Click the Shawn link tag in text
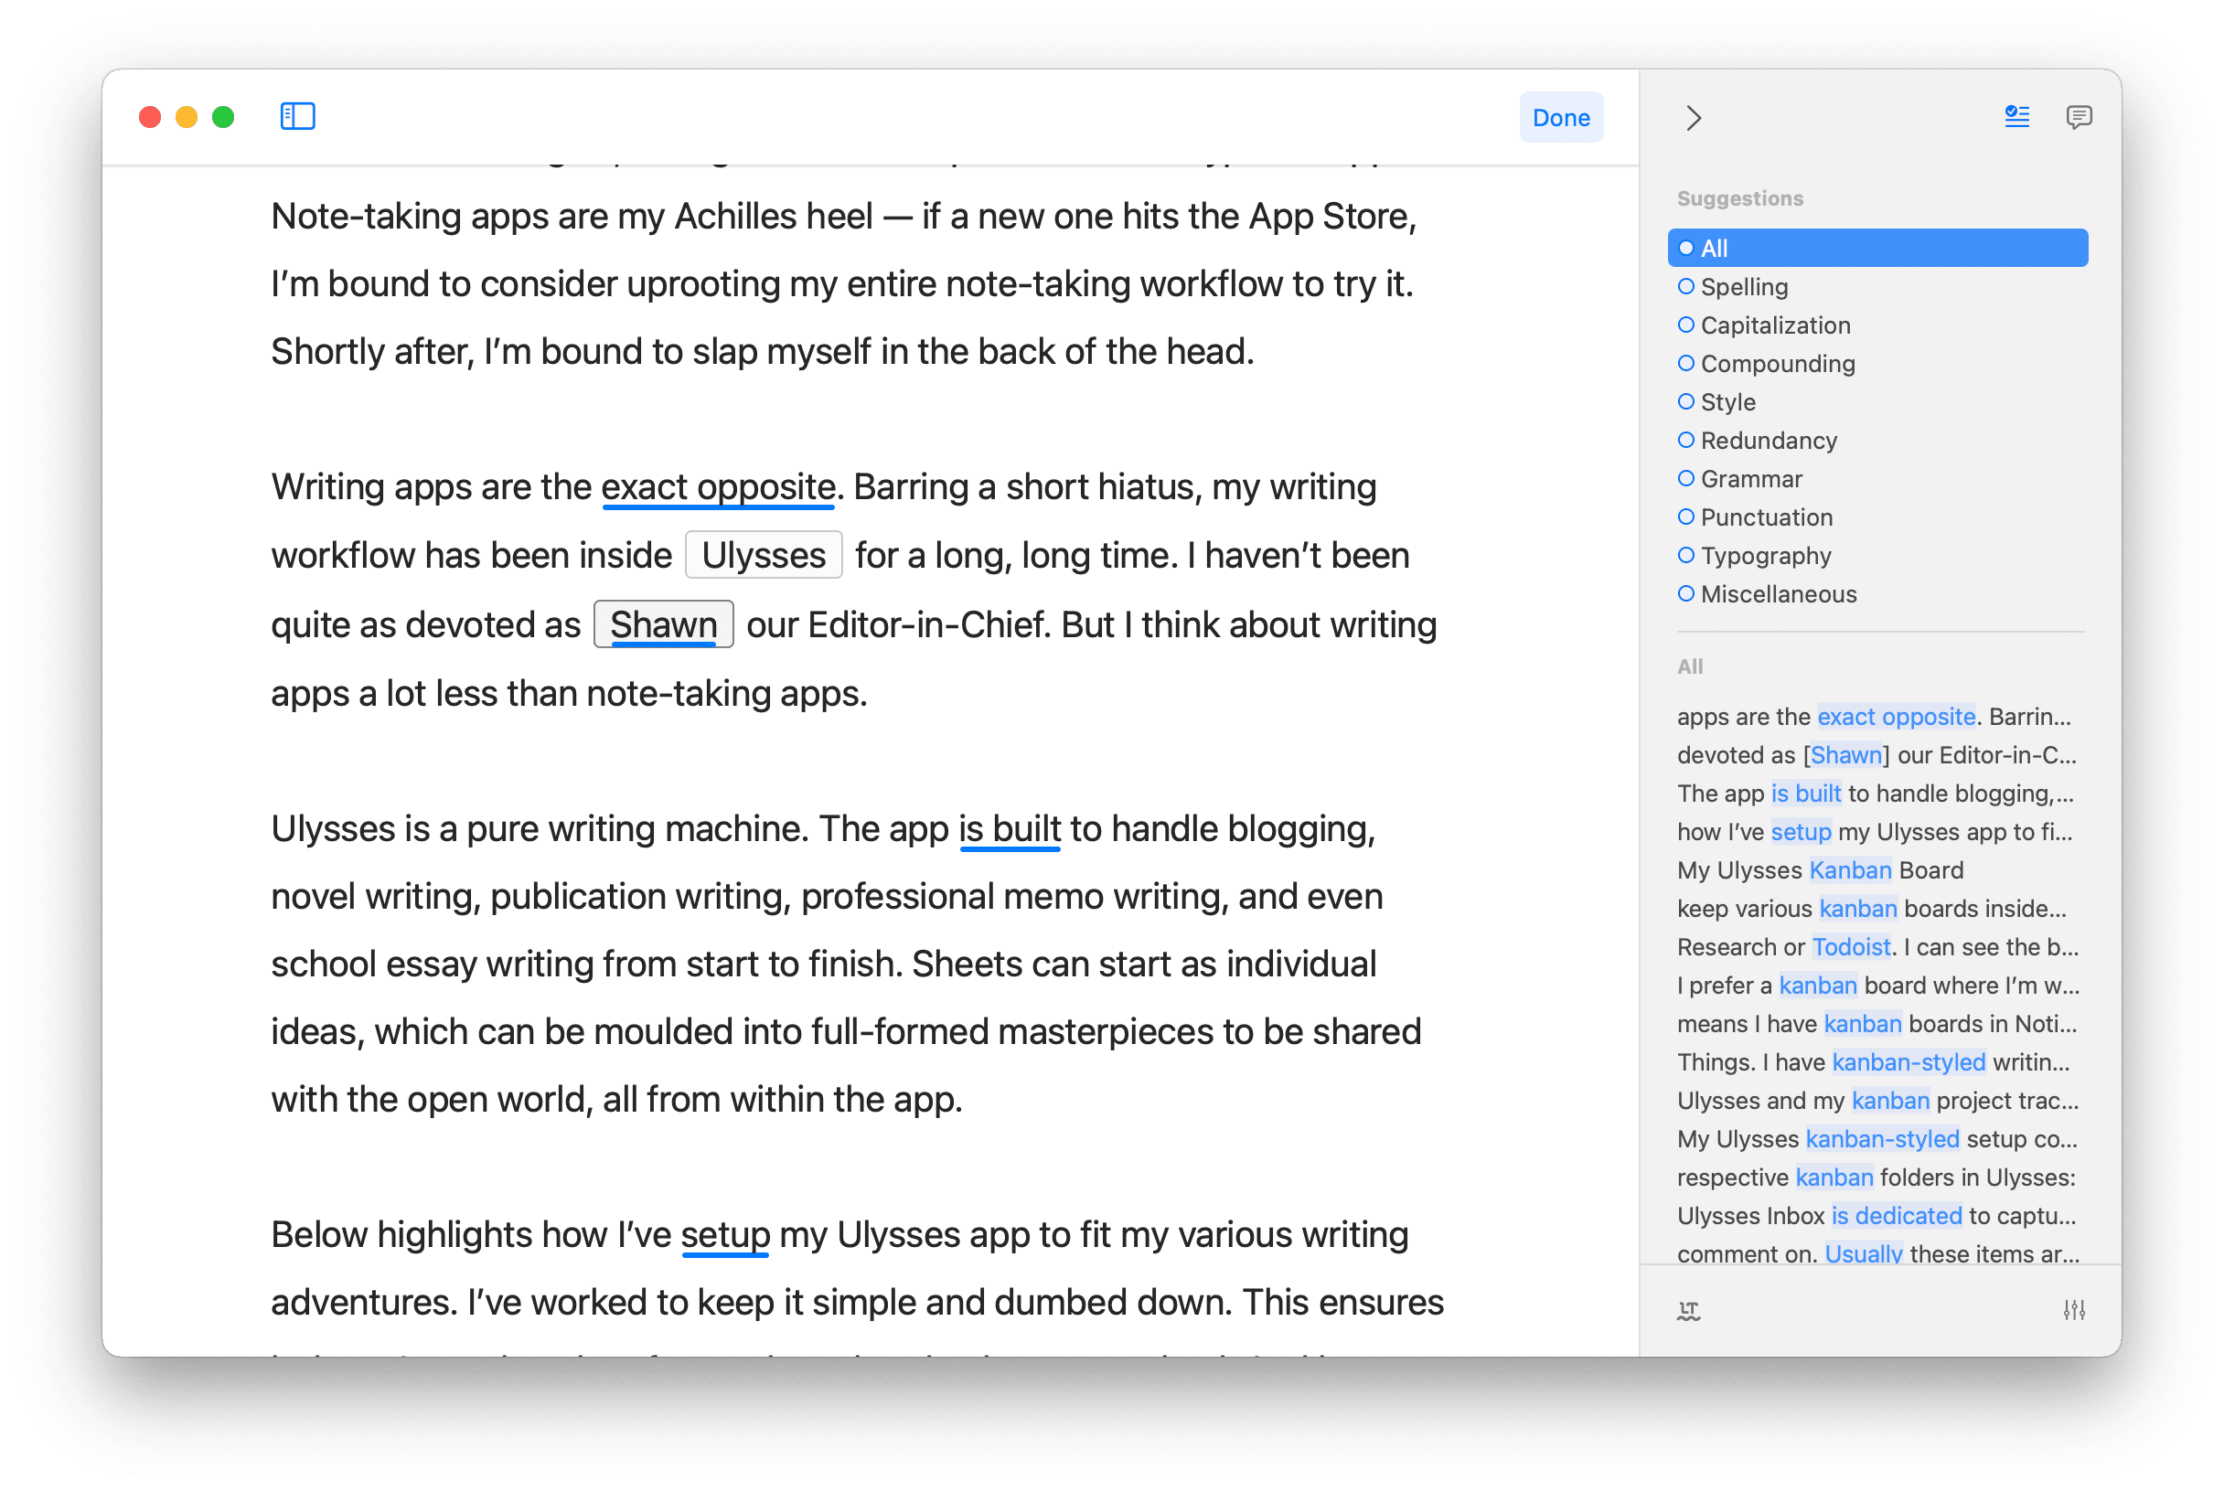The width and height of the screenshot is (2224, 1492). [x=663, y=625]
